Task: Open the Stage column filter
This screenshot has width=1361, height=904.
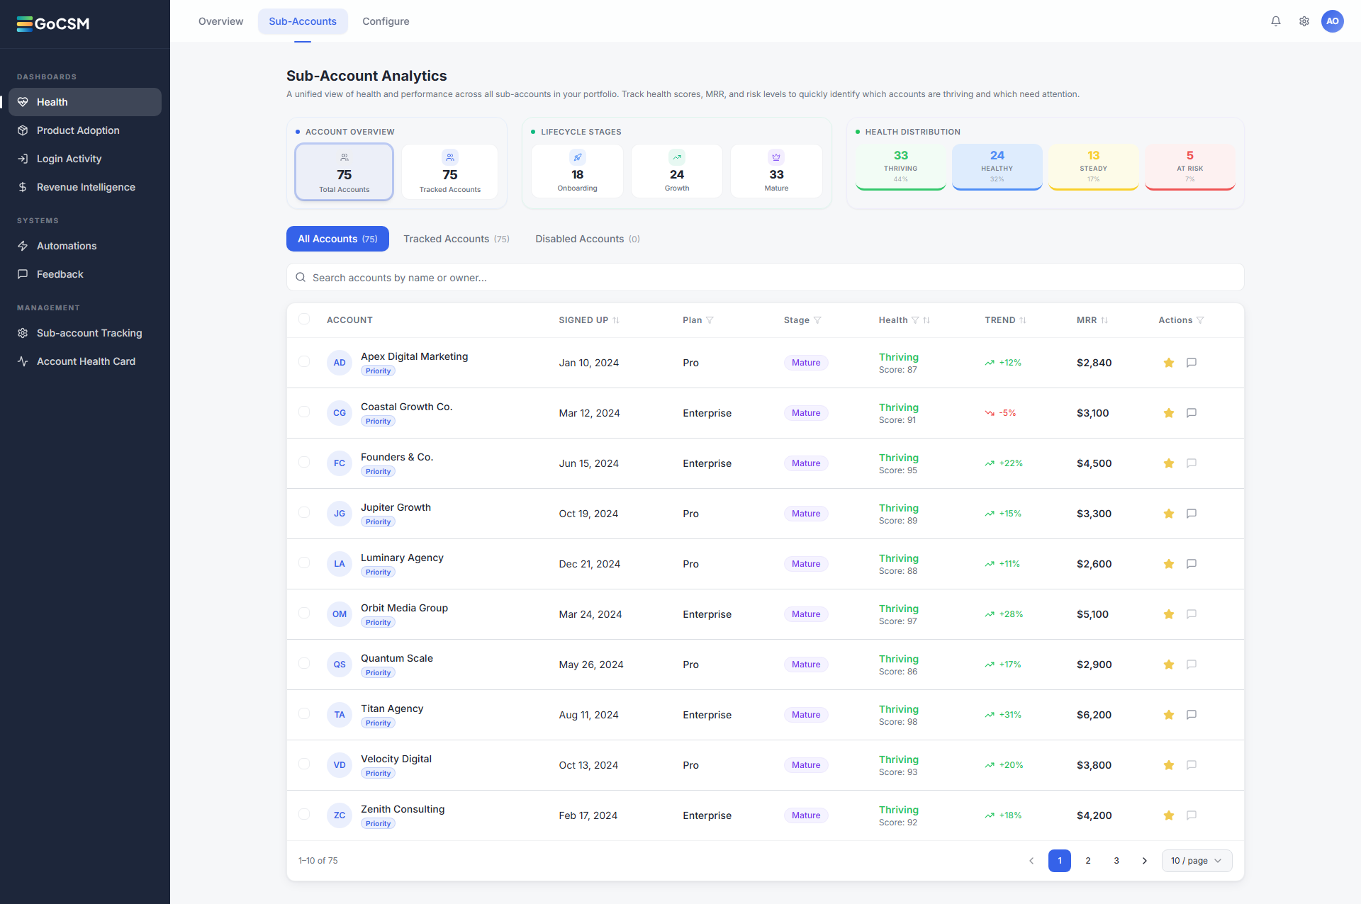Action: [817, 320]
